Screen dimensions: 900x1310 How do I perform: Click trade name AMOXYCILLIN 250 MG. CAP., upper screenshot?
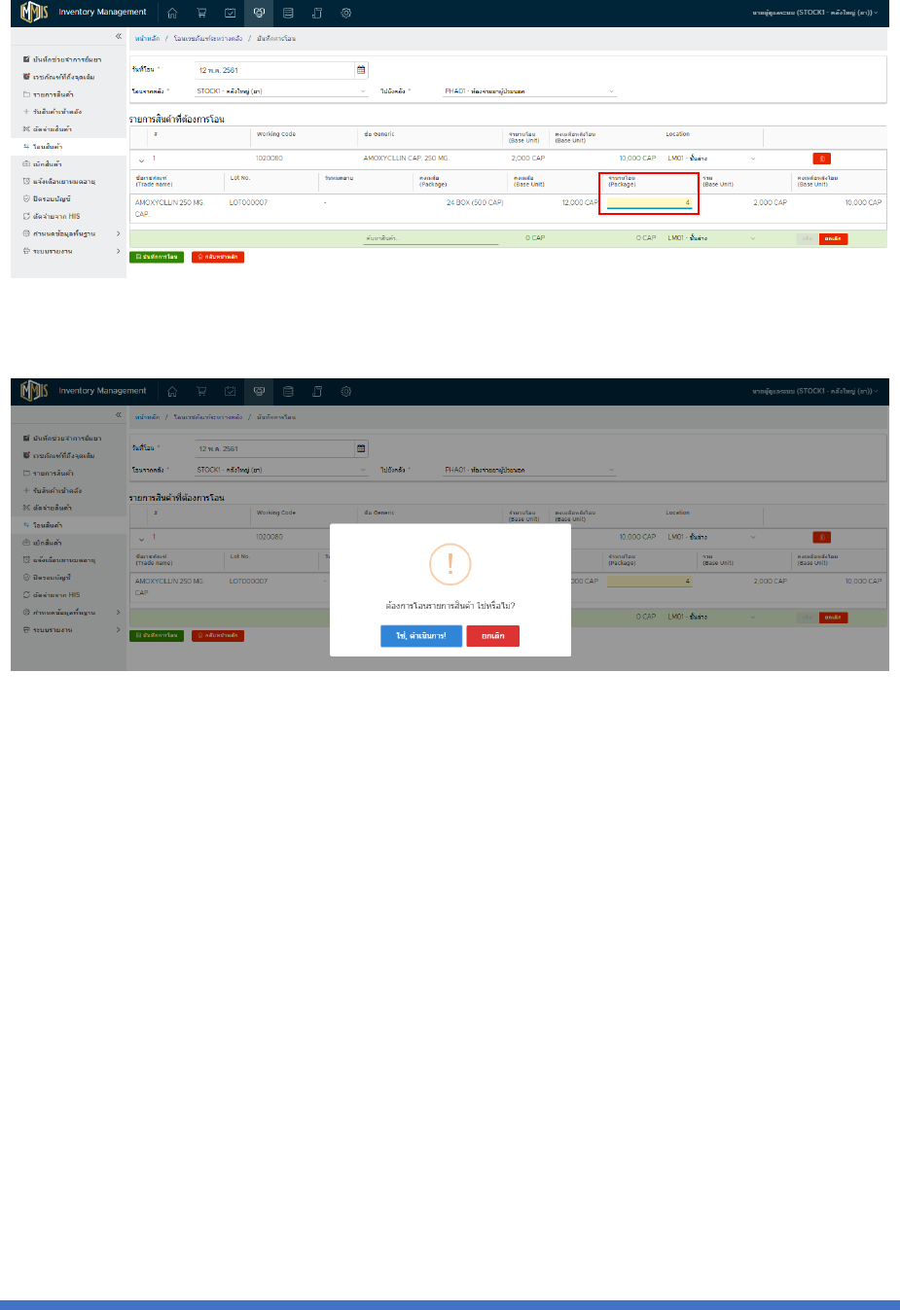point(169,208)
